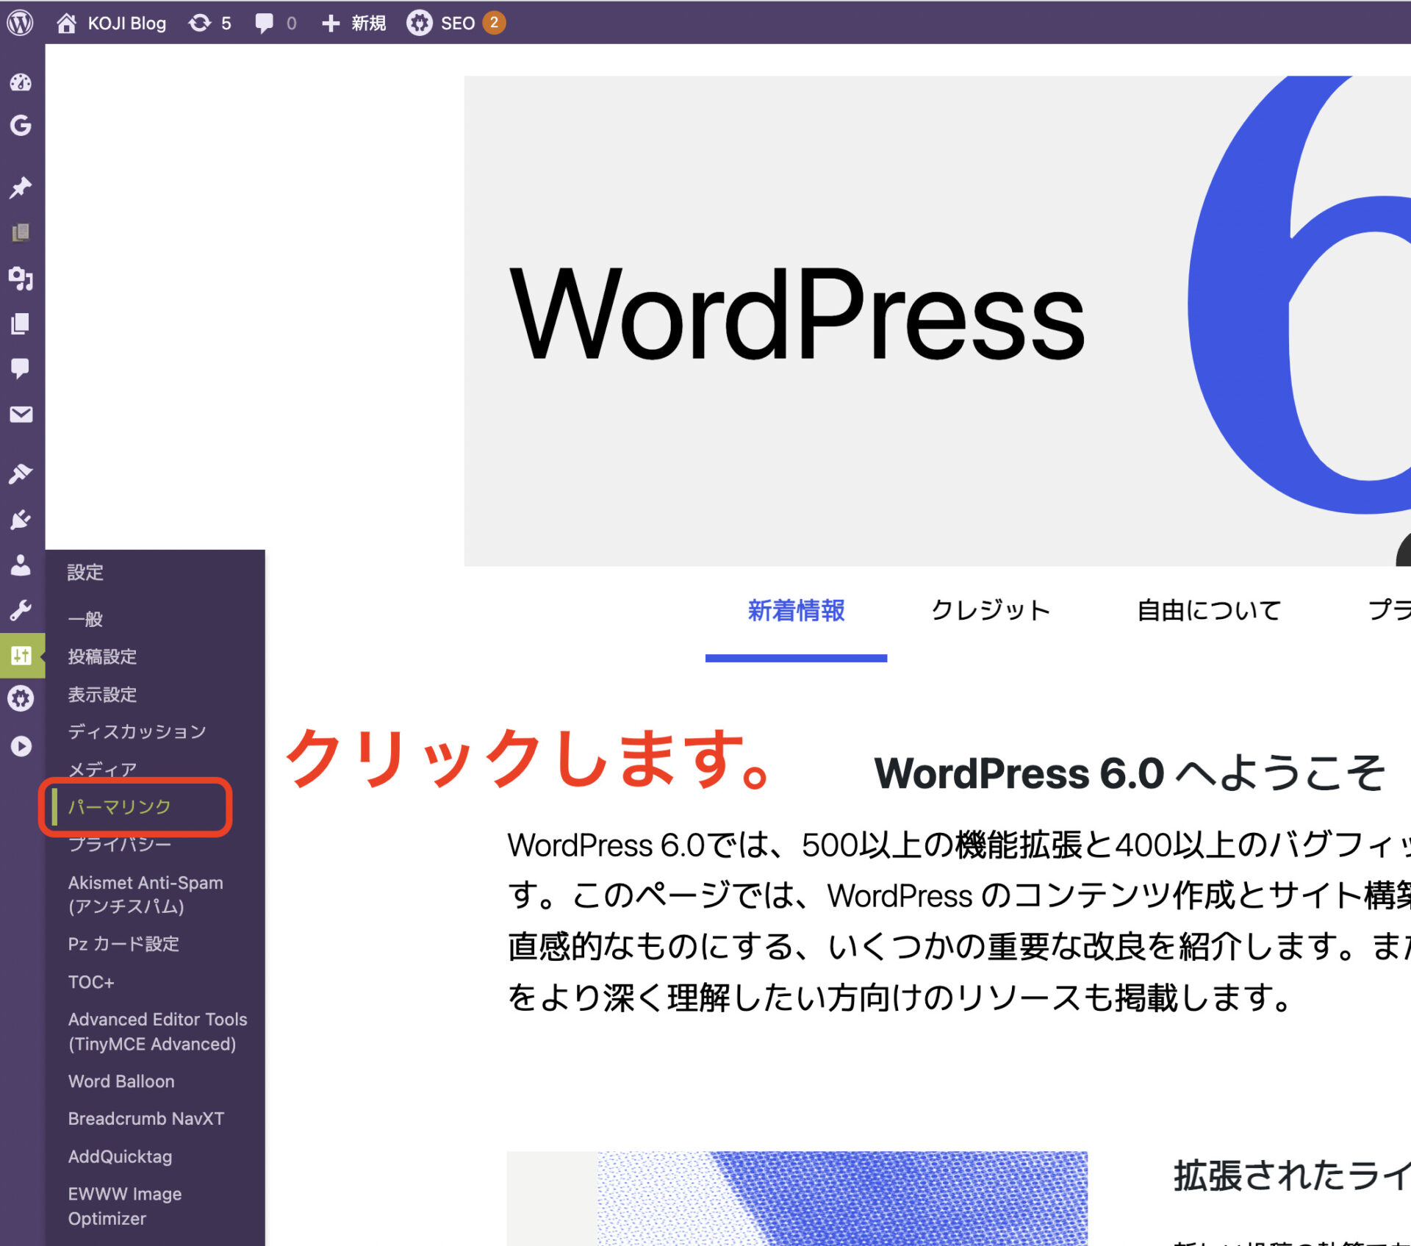The height and width of the screenshot is (1246, 1411).
Task: Open the Plugins plug sidebar icon
Action: click(x=21, y=520)
